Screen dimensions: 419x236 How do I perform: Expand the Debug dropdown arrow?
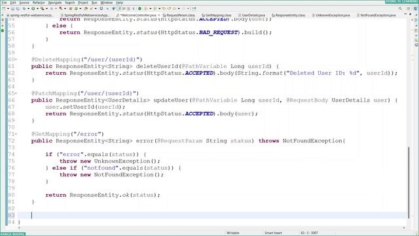pyautogui.click(x=28, y=9)
